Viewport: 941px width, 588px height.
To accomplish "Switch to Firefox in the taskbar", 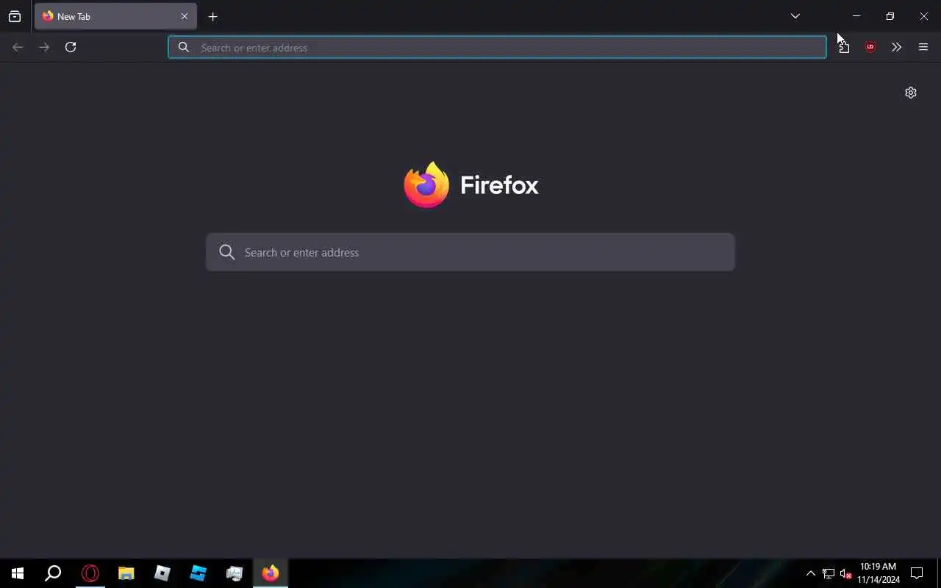I will click(x=271, y=573).
